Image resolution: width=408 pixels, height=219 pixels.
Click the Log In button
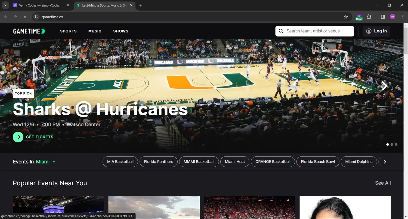376,31
